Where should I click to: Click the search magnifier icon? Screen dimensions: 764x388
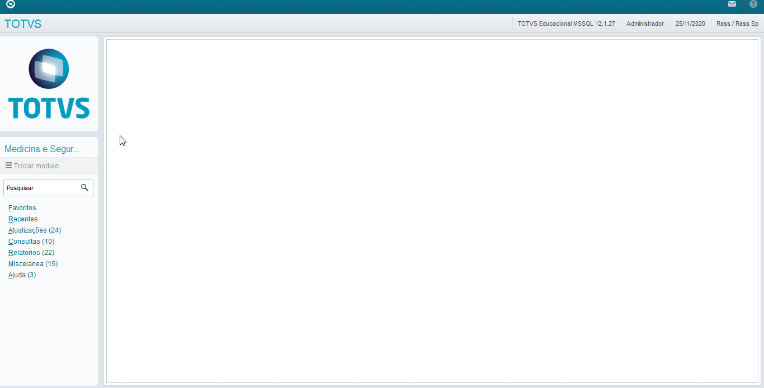pos(85,188)
